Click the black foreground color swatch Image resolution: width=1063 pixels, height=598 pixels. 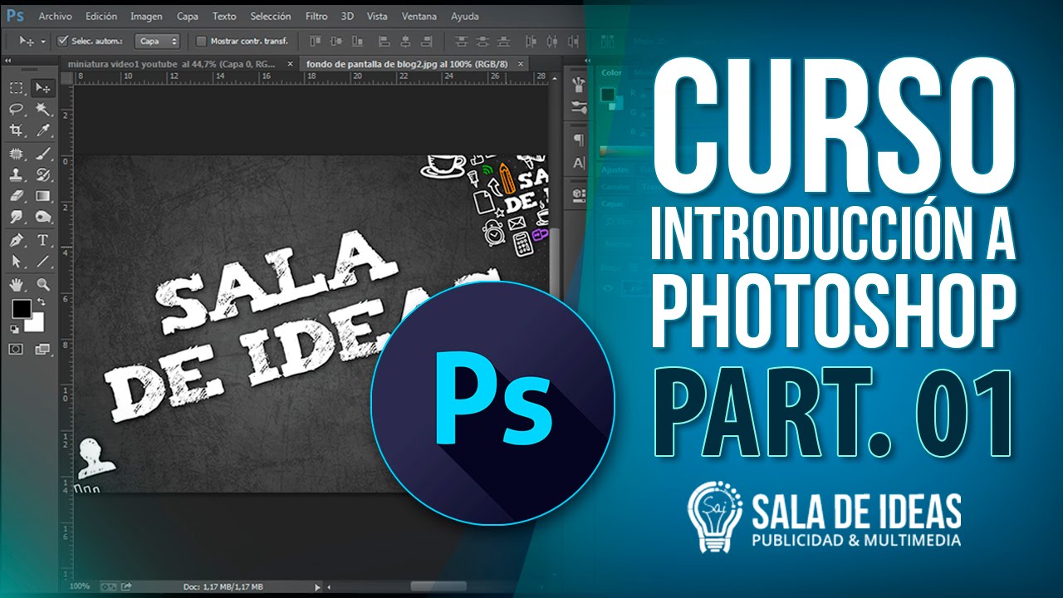click(20, 308)
